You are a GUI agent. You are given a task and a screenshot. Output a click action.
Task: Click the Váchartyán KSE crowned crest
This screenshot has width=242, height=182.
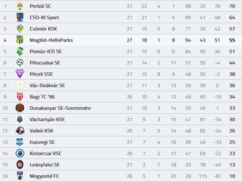pos(20,119)
